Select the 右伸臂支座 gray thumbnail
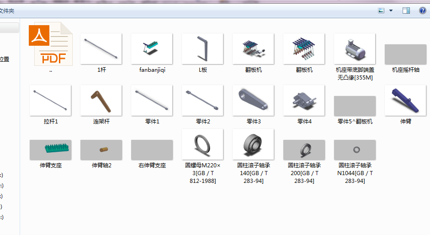Image resolution: width=430 pixels, height=235 pixels. (152, 150)
